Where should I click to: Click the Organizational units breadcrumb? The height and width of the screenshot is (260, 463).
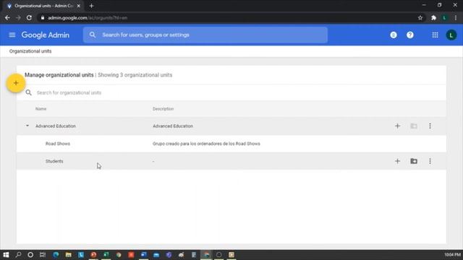30,51
